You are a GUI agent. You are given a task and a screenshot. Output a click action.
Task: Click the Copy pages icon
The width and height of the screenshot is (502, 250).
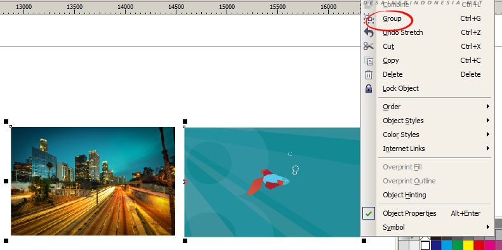(369, 60)
